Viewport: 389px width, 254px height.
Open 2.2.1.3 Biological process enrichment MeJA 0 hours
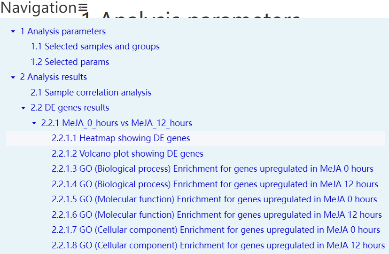[212, 169]
